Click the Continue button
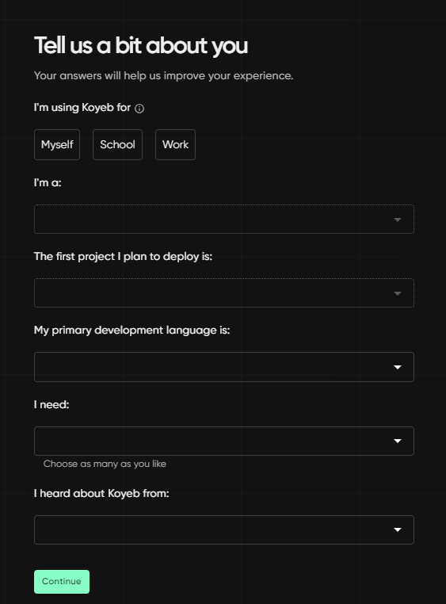Viewport: 446px width, 604px height. [62, 582]
